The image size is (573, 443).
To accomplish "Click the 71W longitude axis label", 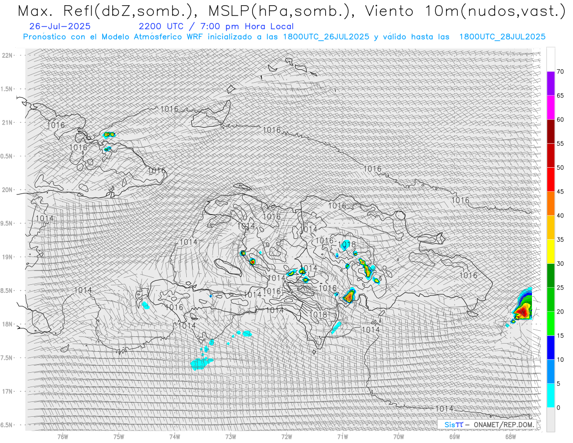I will click(x=342, y=436).
